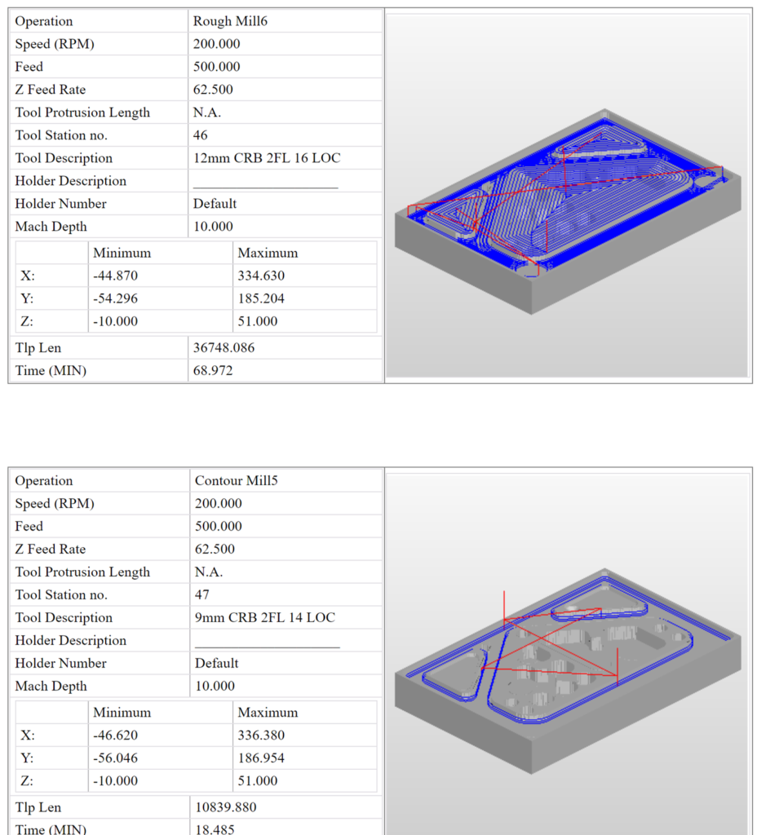Image resolution: width=757 pixels, height=835 pixels.
Task: Click the blank Holder Description line for Rough Mill6
Action: tap(263, 183)
